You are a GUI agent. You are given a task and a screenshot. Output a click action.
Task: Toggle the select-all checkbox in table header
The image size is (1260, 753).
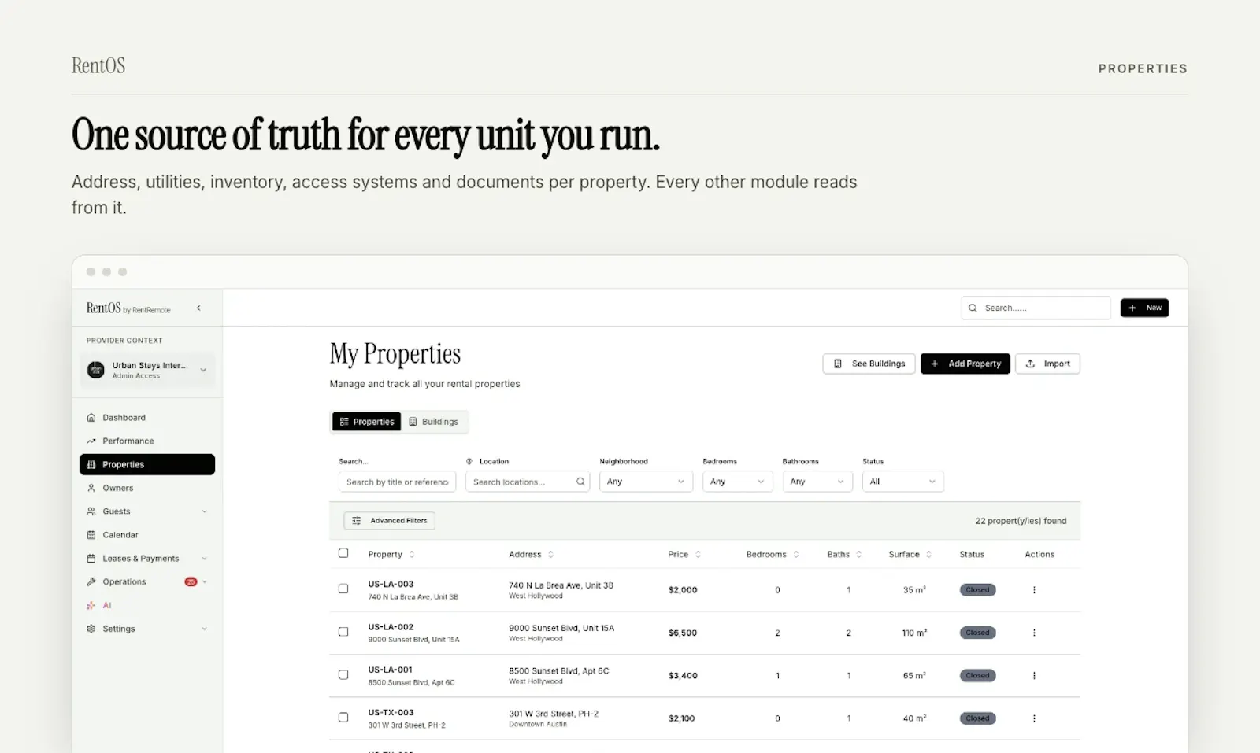pos(343,553)
